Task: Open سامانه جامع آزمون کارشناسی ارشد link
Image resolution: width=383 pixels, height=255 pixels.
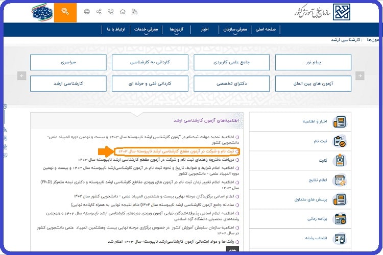Action: [152, 205]
